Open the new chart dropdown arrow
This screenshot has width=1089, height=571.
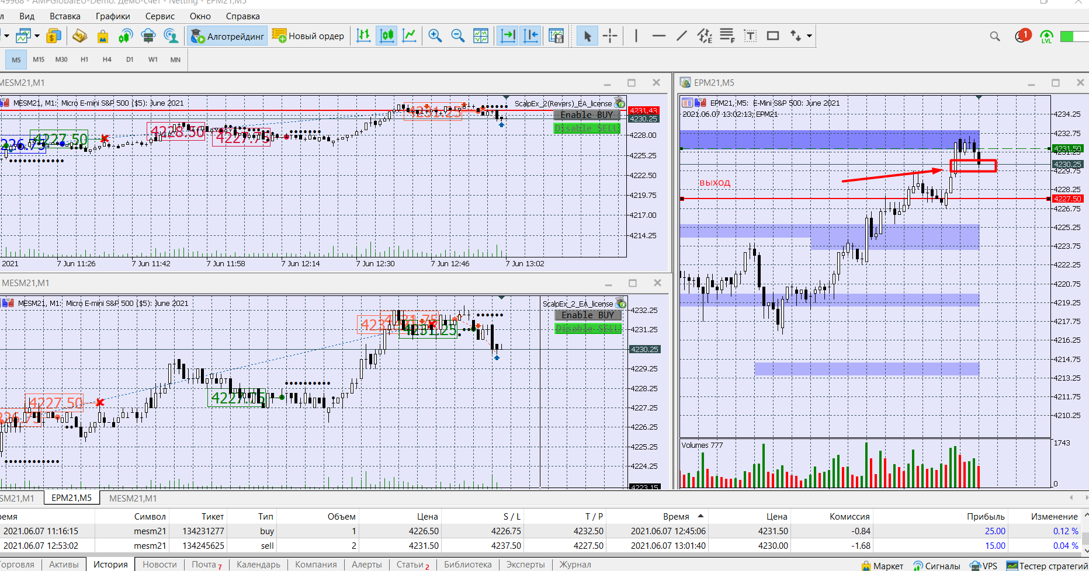pos(37,36)
